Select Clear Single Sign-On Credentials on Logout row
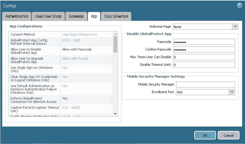The image size is (245, 144). [60, 78]
